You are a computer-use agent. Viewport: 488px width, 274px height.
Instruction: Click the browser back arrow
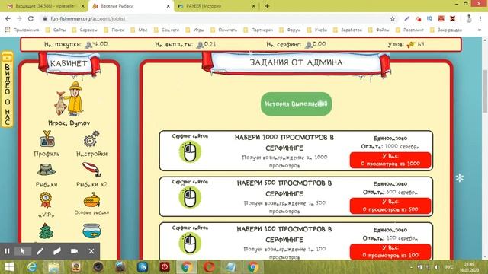click(x=8, y=18)
